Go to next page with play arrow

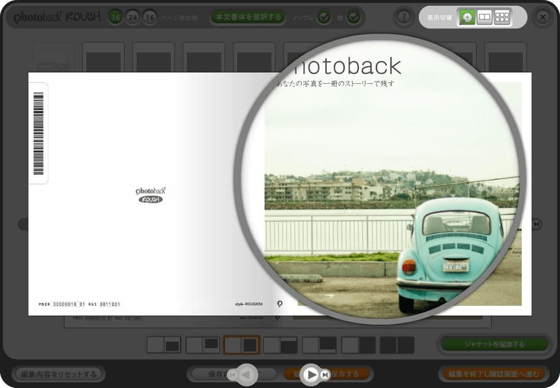[x=310, y=374]
